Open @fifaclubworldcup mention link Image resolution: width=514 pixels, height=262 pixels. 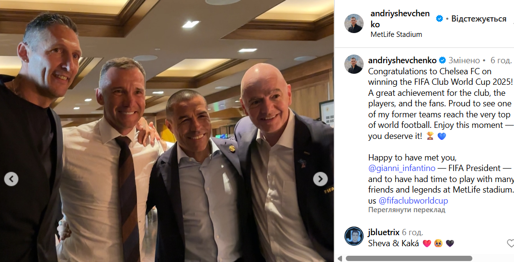(413, 200)
